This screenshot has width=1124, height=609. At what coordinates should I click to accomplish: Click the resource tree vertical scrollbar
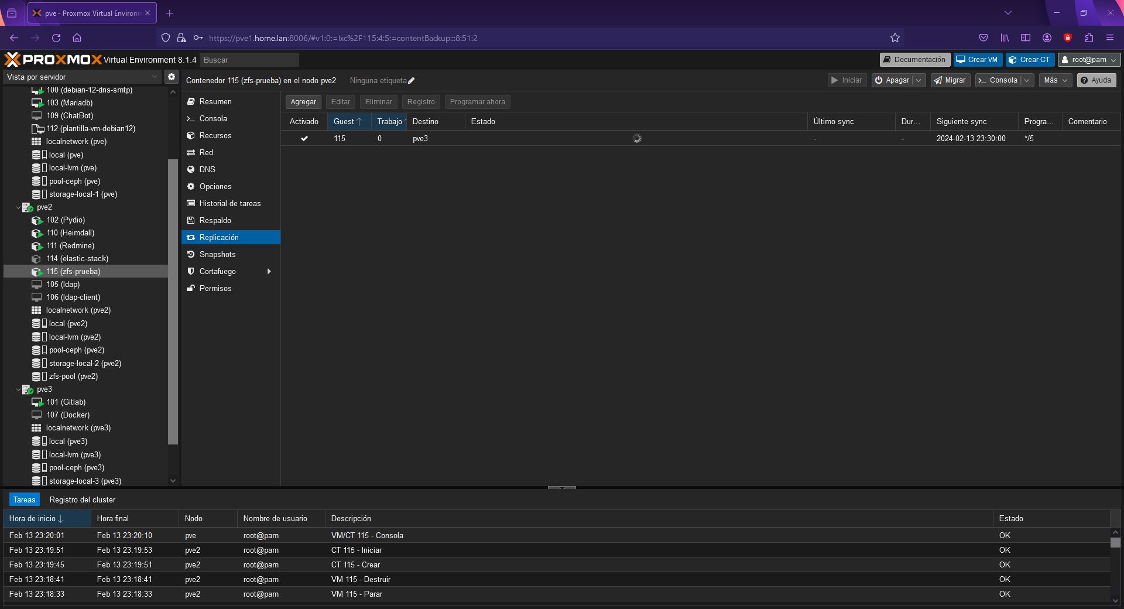(x=173, y=302)
